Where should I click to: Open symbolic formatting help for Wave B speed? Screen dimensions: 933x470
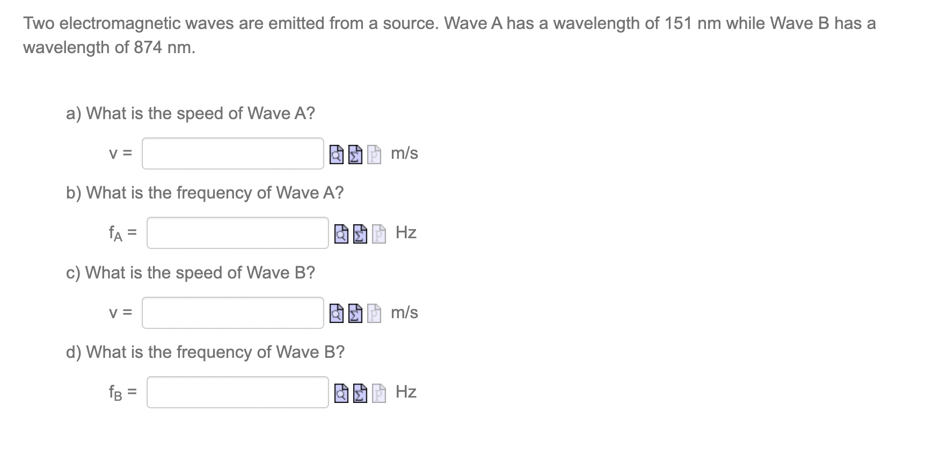click(x=355, y=313)
